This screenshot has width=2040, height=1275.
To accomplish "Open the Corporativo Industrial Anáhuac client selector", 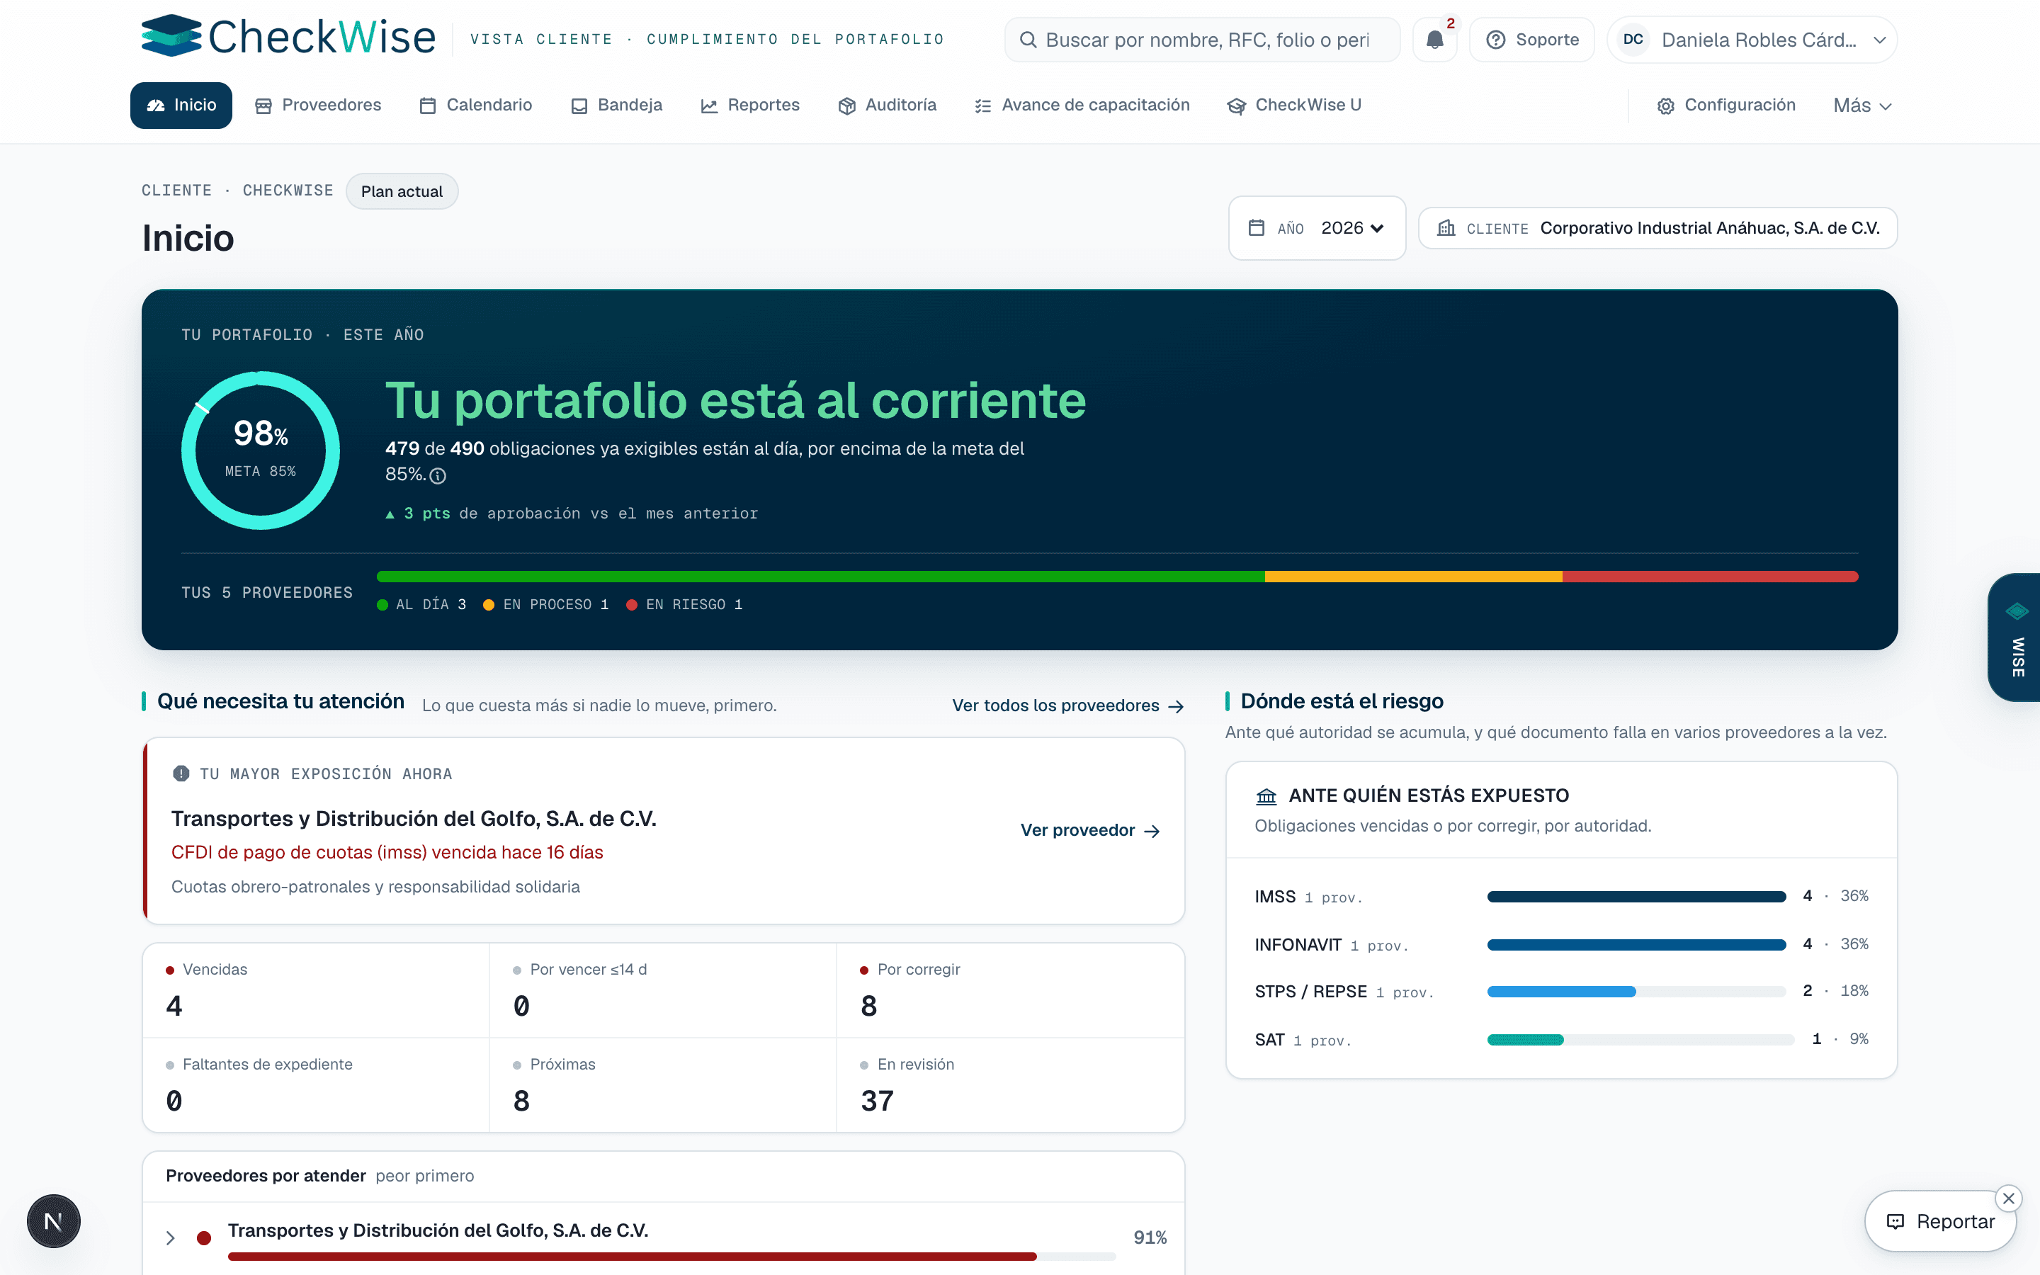I will pyautogui.click(x=1657, y=227).
